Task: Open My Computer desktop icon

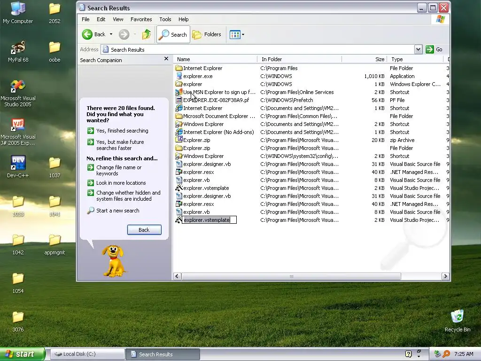Action: click(18, 12)
